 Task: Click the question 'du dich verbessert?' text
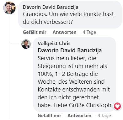tap(48, 22)
